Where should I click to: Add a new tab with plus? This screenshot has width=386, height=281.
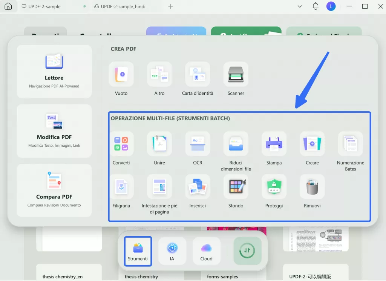[x=171, y=7]
